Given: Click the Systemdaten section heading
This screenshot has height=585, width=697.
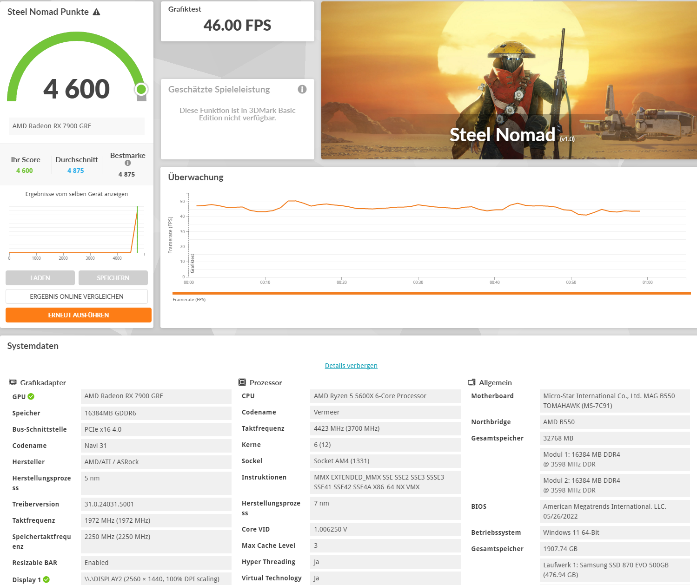Looking at the screenshot, I should click(x=33, y=346).
